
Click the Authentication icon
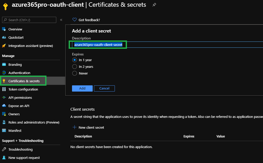pos(4,73)
